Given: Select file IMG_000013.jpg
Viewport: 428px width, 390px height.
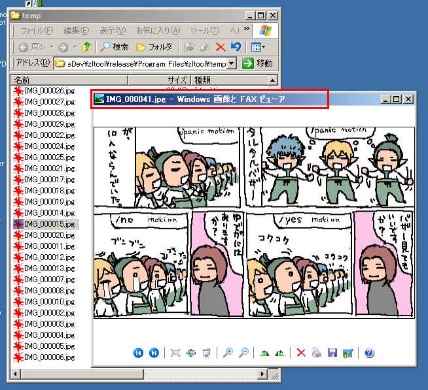Looking at the screenshot, I should [x=45, y=268].
